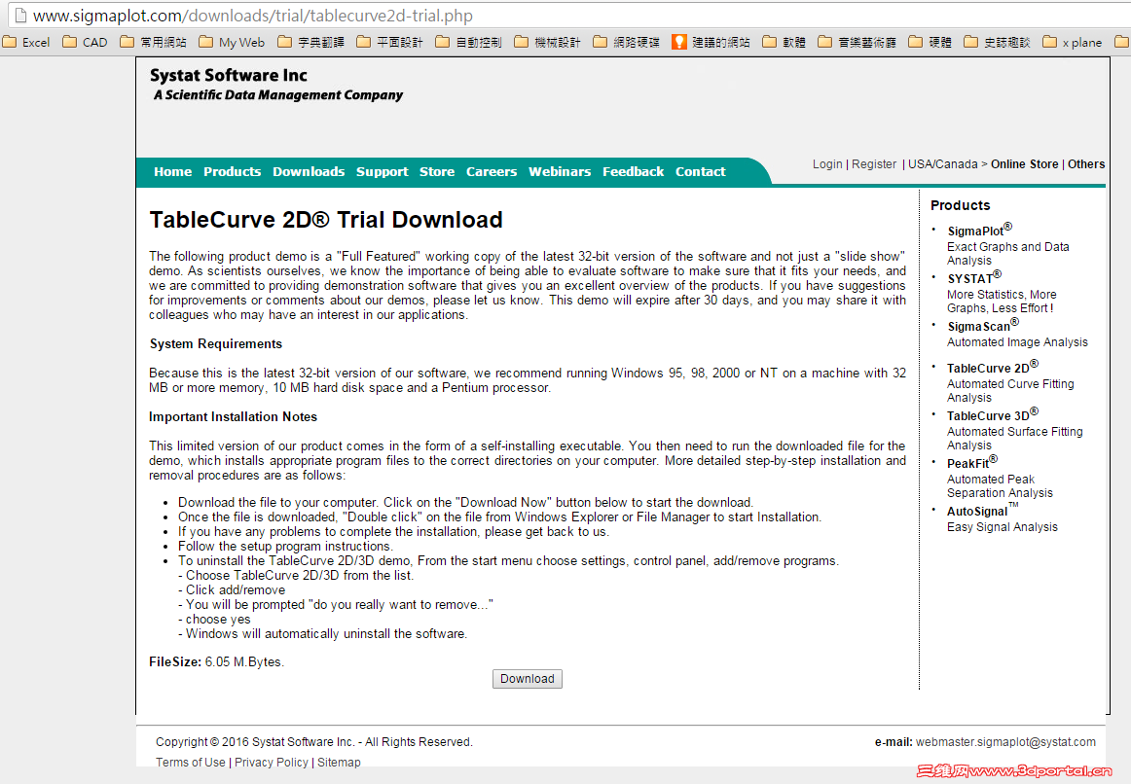Click the URL in the address bar
This screenshot has height=784, width=1131.
(x=253, y=16)
